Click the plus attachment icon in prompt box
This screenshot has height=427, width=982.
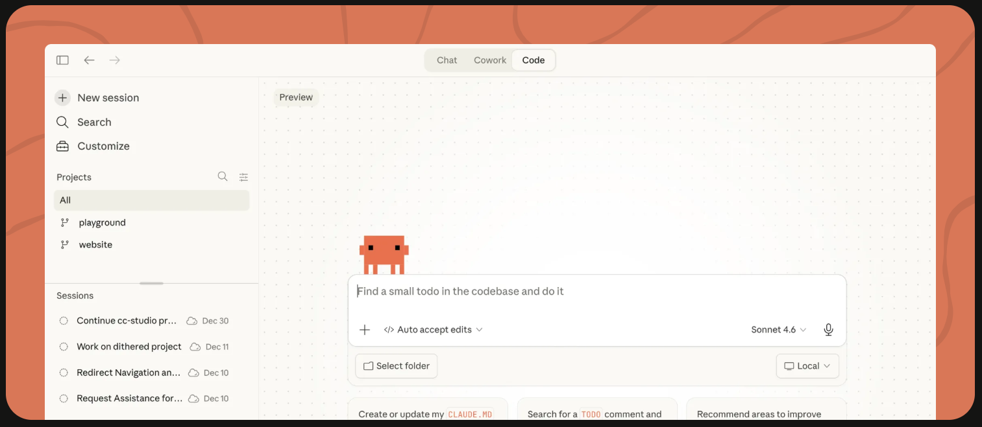(365, 330)
